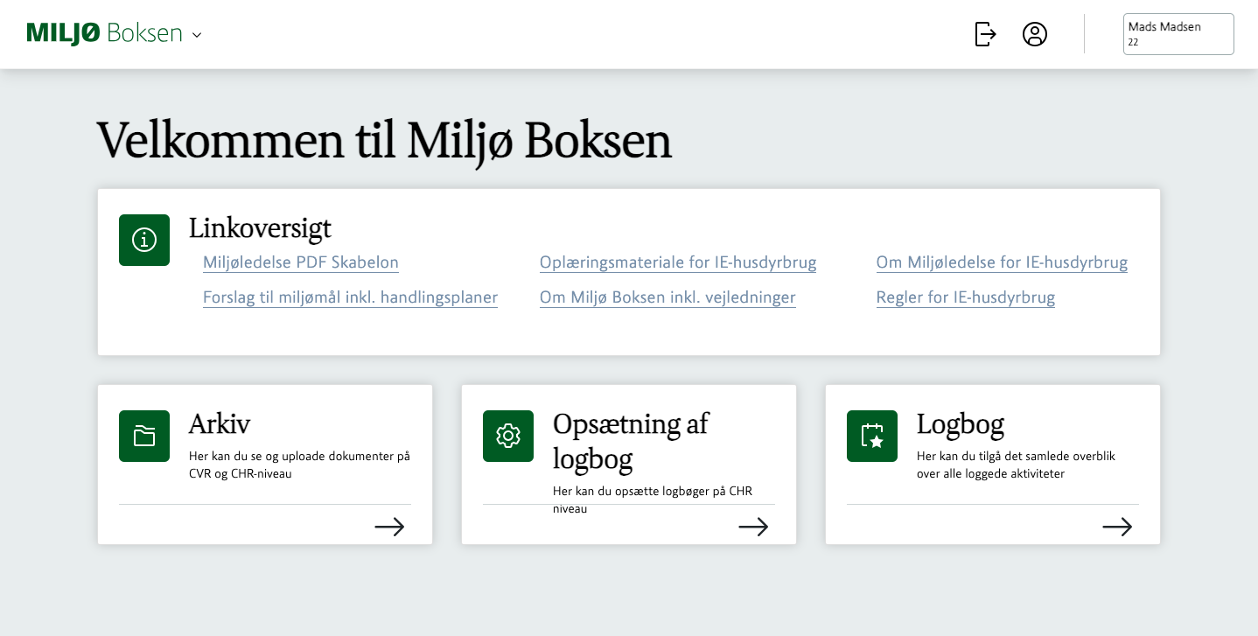Click the Arkiv folder icon
1258x636 pixels.
click(x=144, y=436)
